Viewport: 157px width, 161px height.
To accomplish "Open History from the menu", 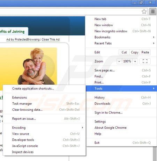I will 121,98.
